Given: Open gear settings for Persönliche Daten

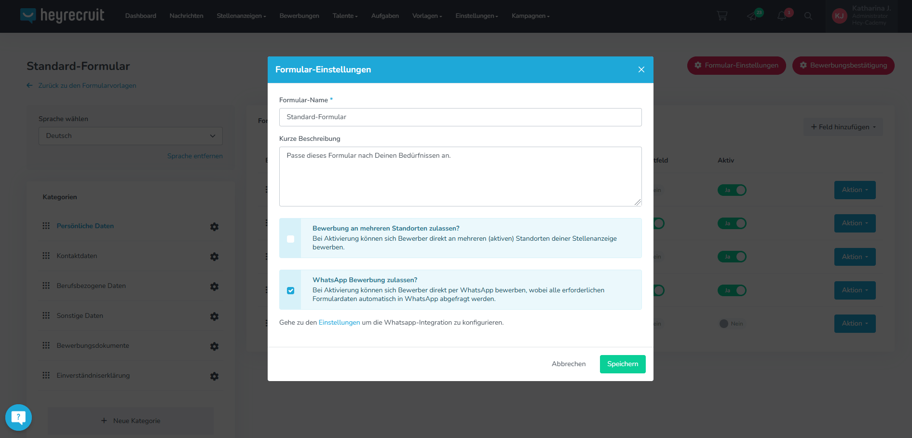Looking at the screenshot, I should tap(215, 227).
